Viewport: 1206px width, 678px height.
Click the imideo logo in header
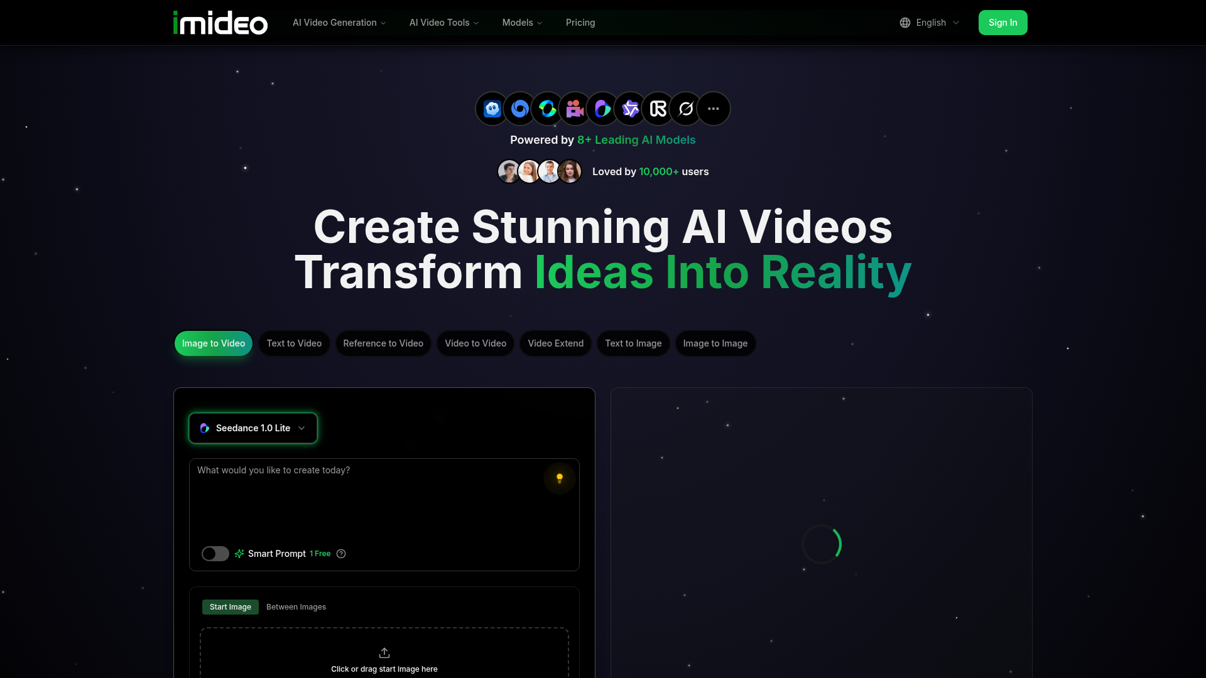(220, 23)
